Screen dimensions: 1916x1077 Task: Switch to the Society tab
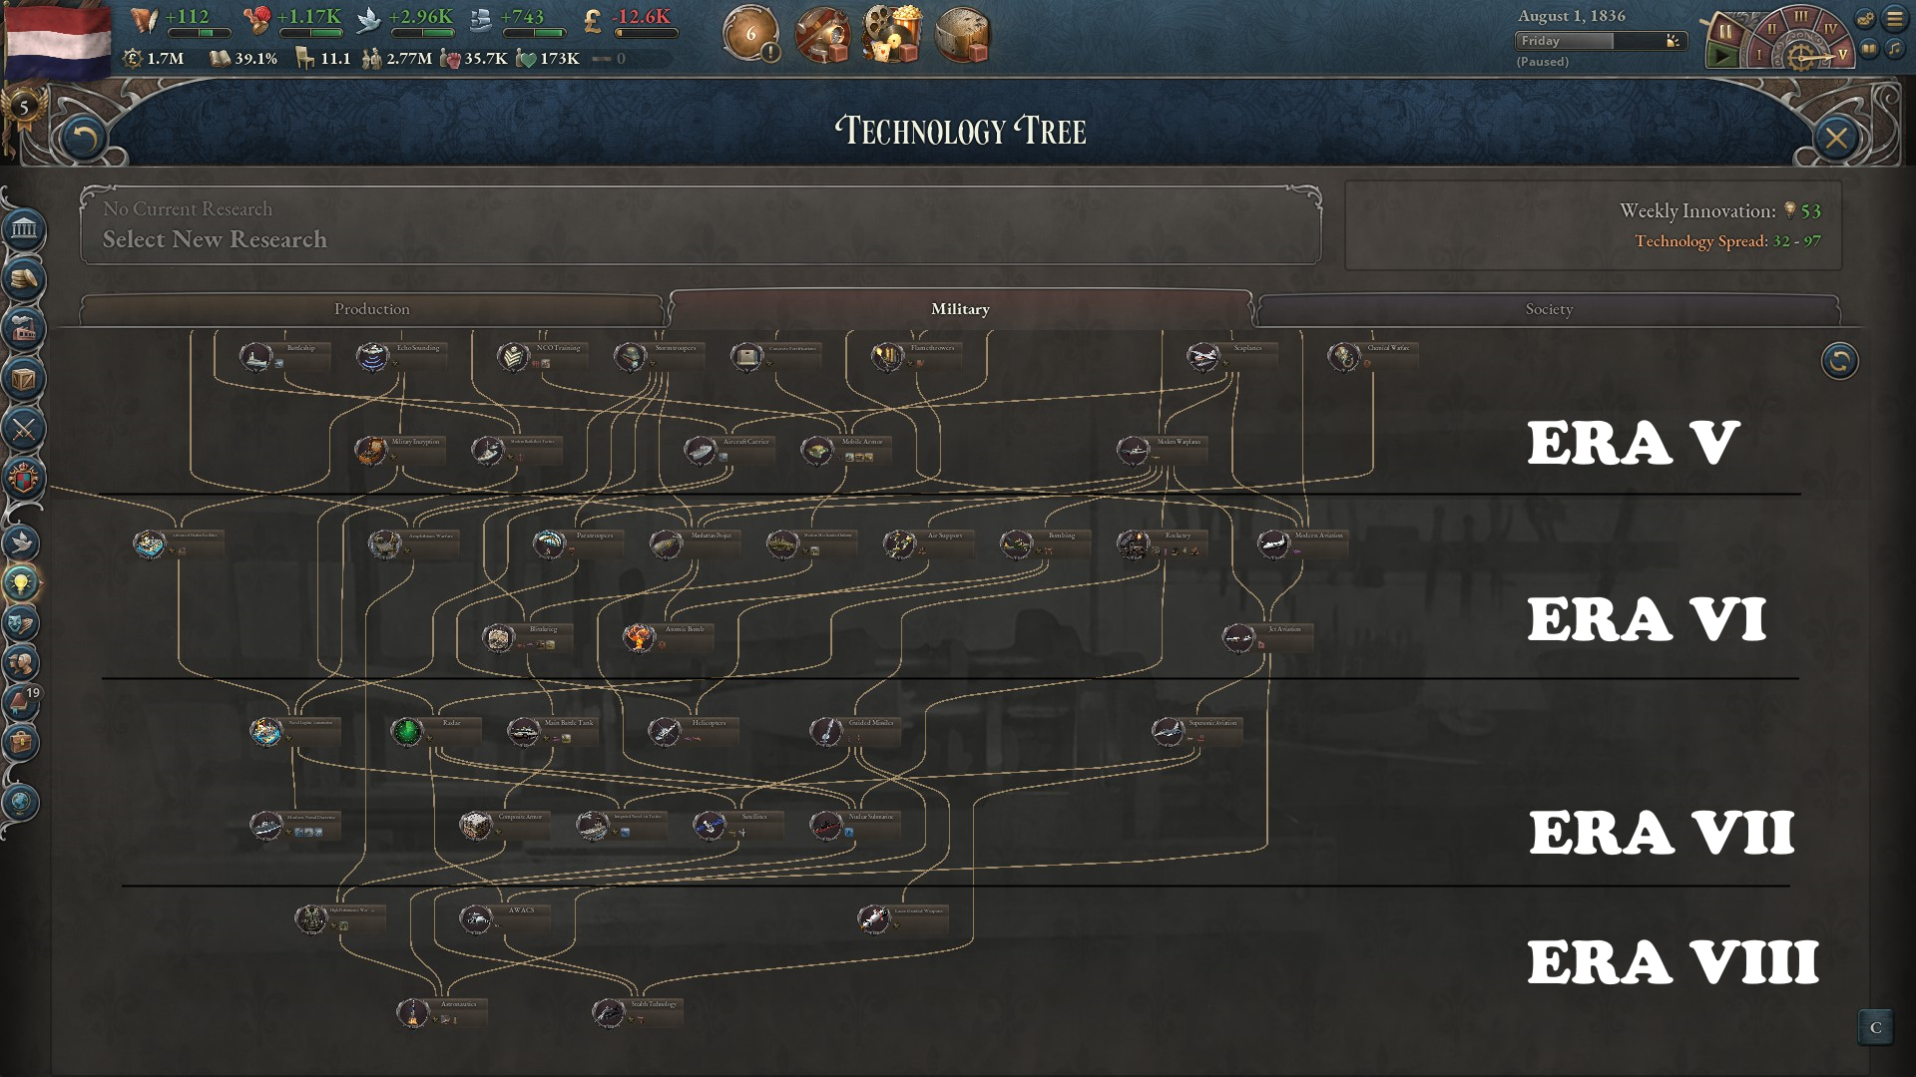click(1549, 309)
